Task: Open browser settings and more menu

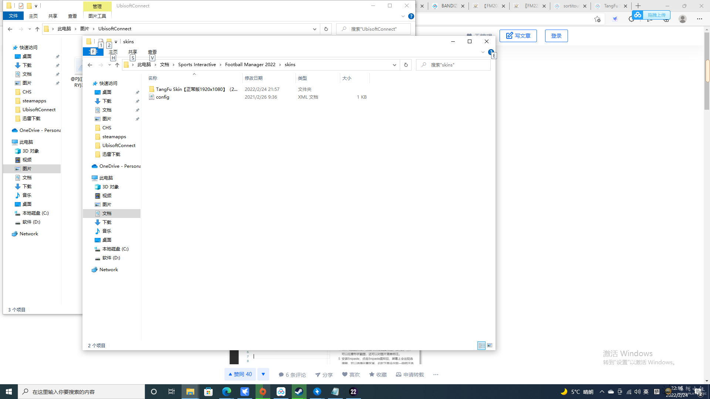Action: point(699,19)
